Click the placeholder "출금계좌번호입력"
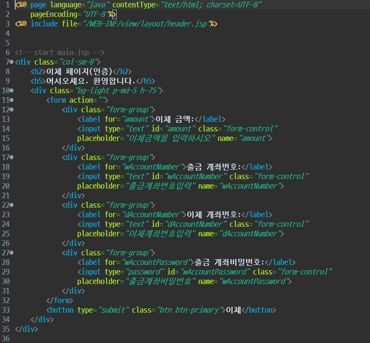 pyautogui.click(x=160, y=186)
